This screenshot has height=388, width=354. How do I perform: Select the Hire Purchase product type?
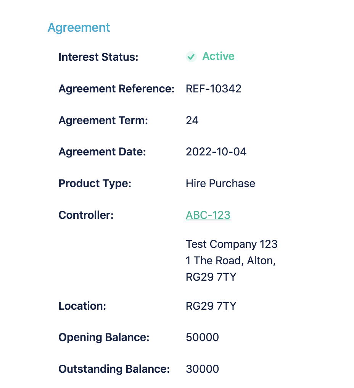tap(220, 183)
